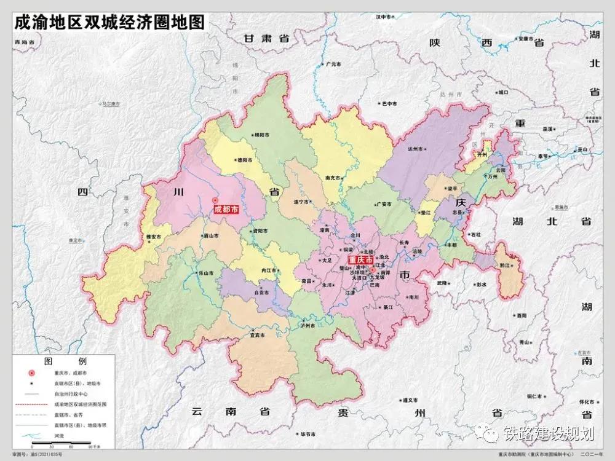This screenshot has height=461, width=615.
Task: Click the red circle symbol in the legend
Action: coord(31,372)
